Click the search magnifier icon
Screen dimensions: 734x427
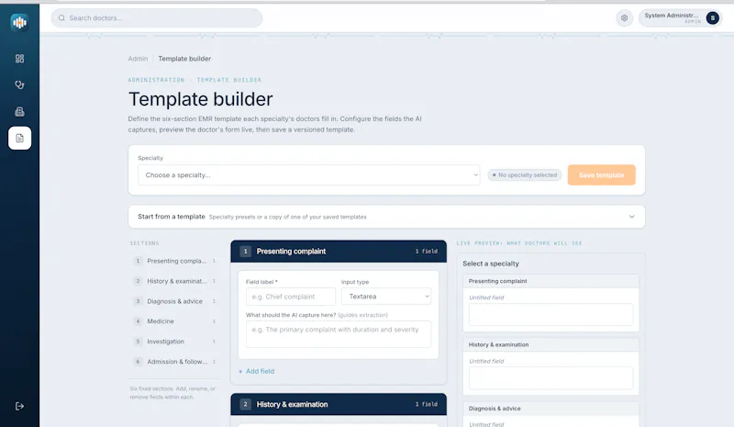pos(61,17)
